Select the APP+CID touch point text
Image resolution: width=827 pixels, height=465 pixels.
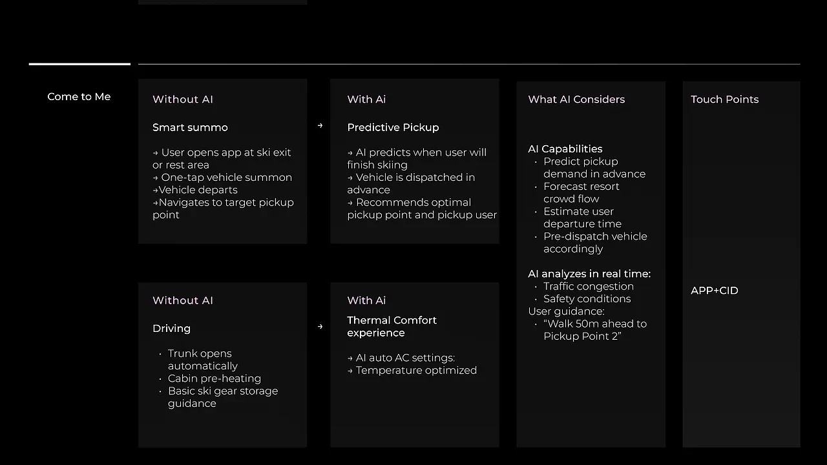pos(714,291)
